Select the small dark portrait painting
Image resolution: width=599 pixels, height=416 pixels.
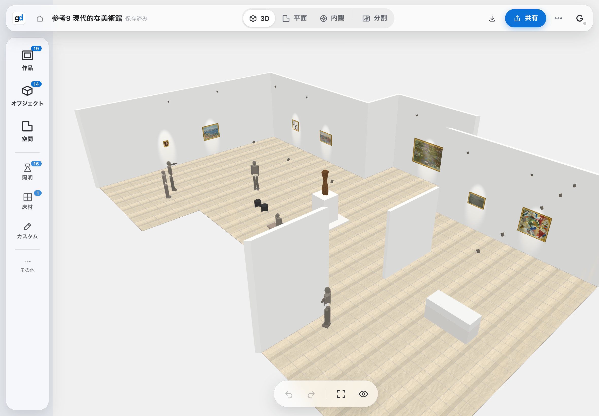pos(166,144)
